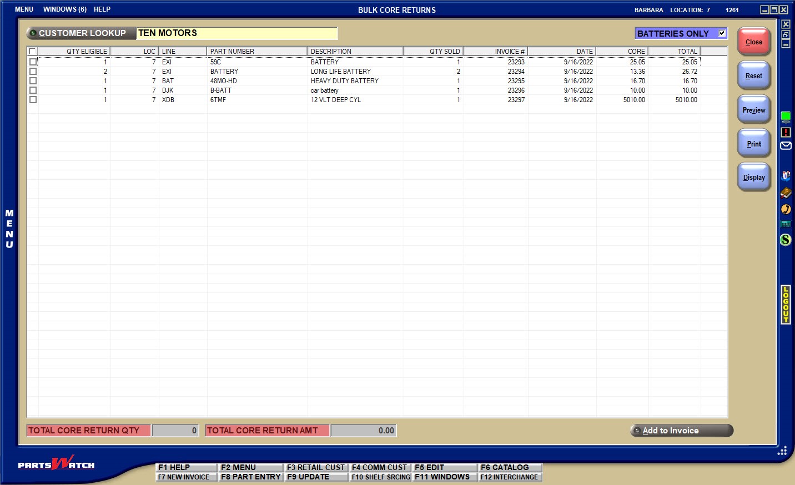Open the HELP menu in top bar
This screenshot has height=485, width=795.
pyautogui.click(x=102, y=9)
